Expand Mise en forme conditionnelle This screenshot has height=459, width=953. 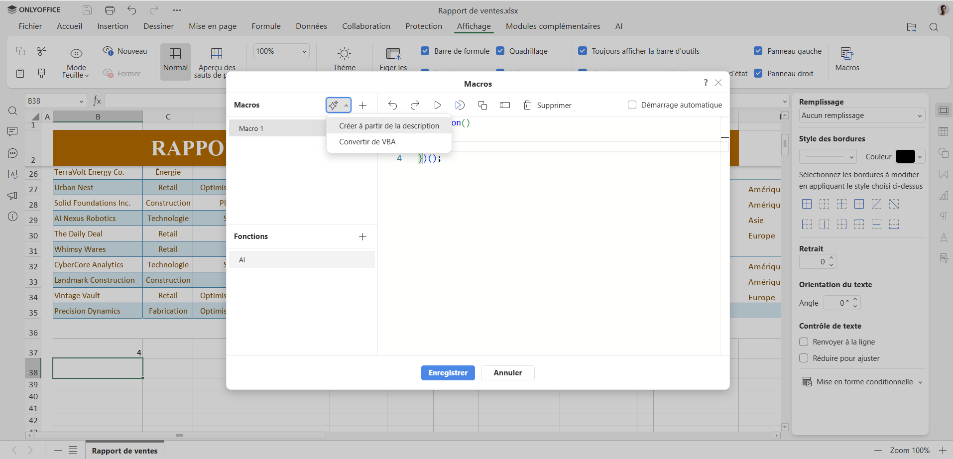tap(862, 382)
